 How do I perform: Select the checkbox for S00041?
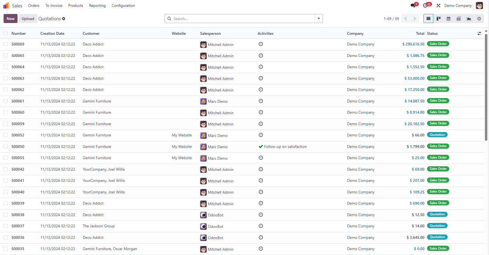point(5,180)
